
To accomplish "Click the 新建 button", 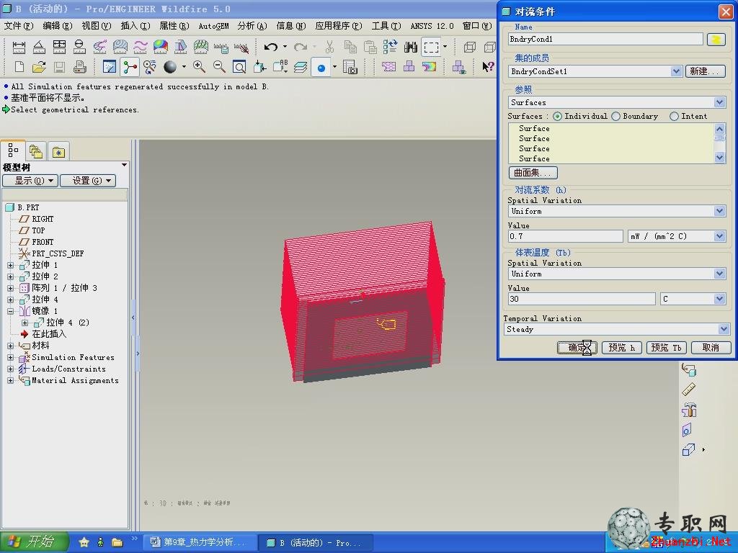I will pyautogui.click(x=705, y=71).
